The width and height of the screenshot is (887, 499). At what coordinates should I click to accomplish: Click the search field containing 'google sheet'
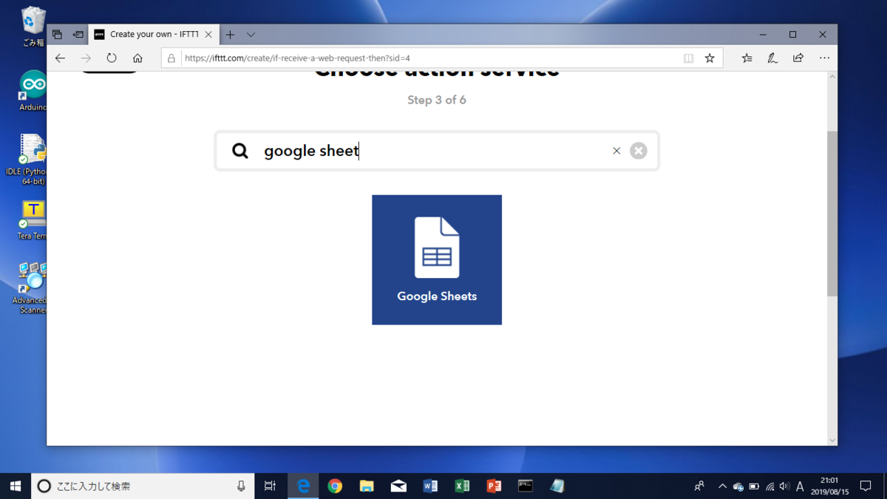point(436,151)
